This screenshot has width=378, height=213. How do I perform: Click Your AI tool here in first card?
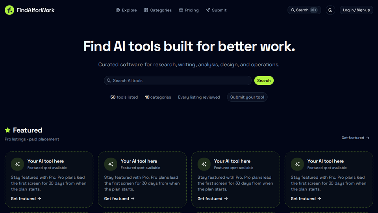tap(46, 161)
